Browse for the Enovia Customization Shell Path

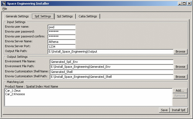point(180,77)
